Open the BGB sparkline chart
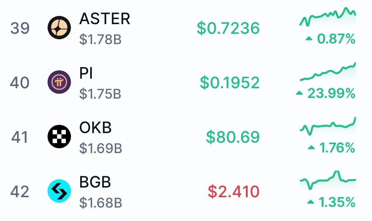 coord(328,180)
